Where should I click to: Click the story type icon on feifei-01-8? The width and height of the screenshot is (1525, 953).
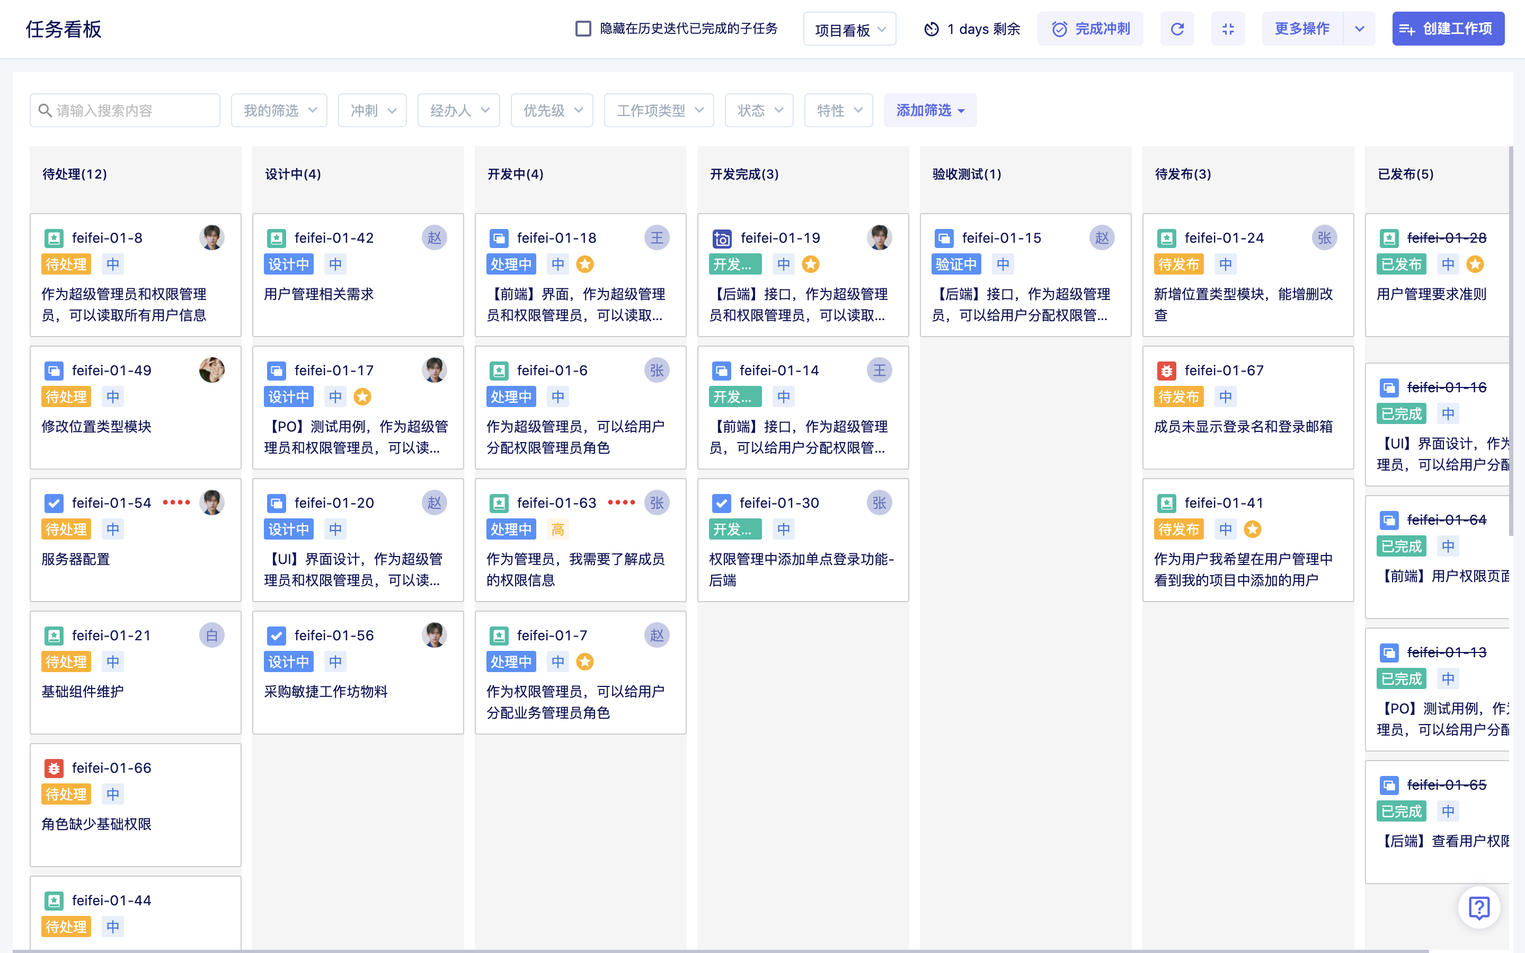[54, 239]
